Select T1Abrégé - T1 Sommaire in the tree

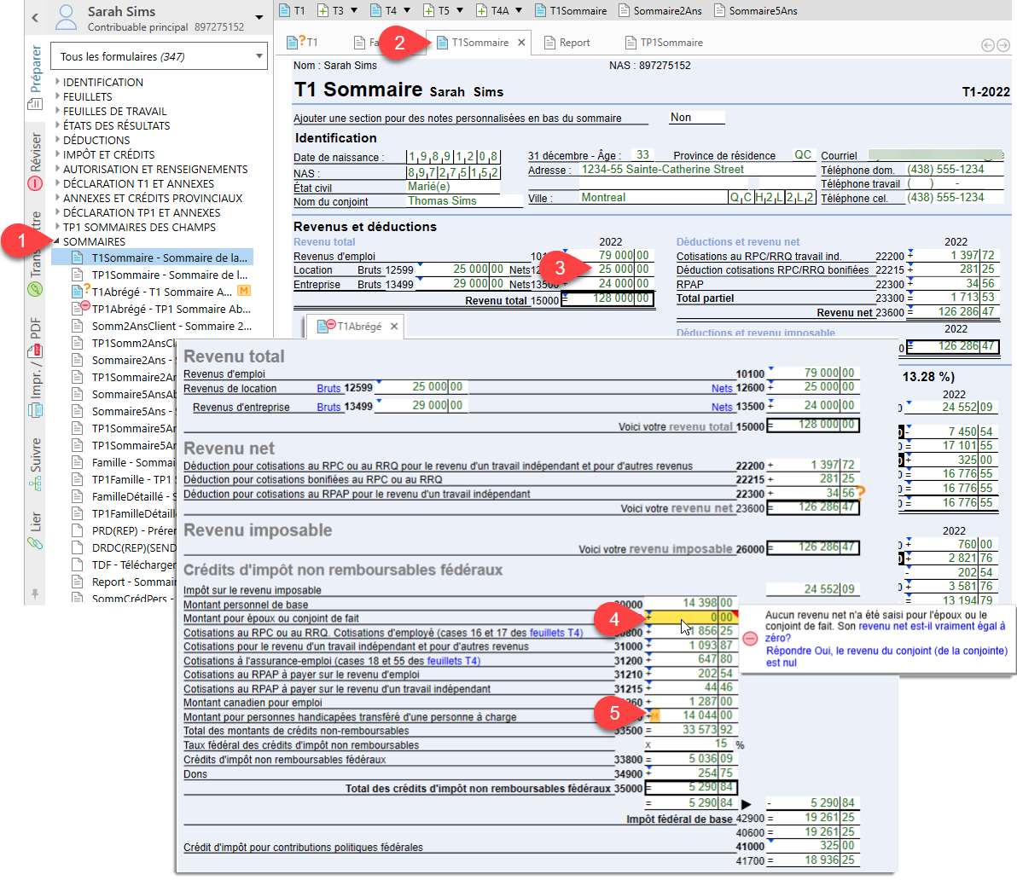pos(161,292)
